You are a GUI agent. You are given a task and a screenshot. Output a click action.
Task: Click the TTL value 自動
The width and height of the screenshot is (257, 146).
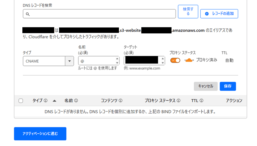229,60
